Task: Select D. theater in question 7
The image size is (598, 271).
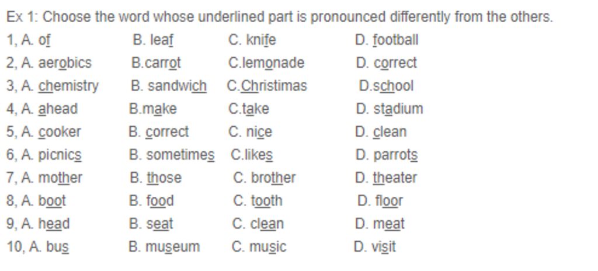Action: pos(386,178)
